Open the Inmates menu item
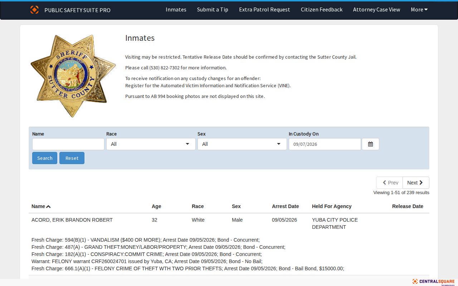458x286 pixels. 176,10
